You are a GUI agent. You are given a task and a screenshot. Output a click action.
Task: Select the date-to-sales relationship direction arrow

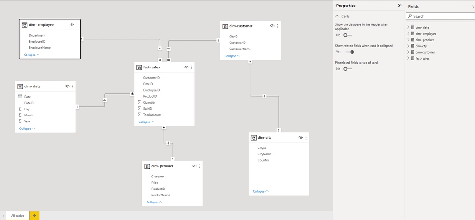(x=104, y=100)
